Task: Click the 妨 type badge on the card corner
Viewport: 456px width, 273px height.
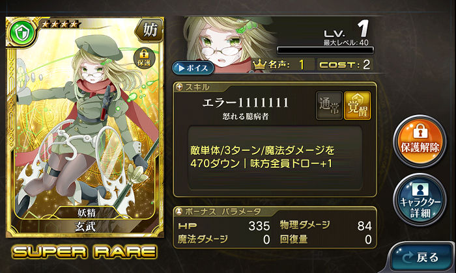Action: click(x=149, y=30)
